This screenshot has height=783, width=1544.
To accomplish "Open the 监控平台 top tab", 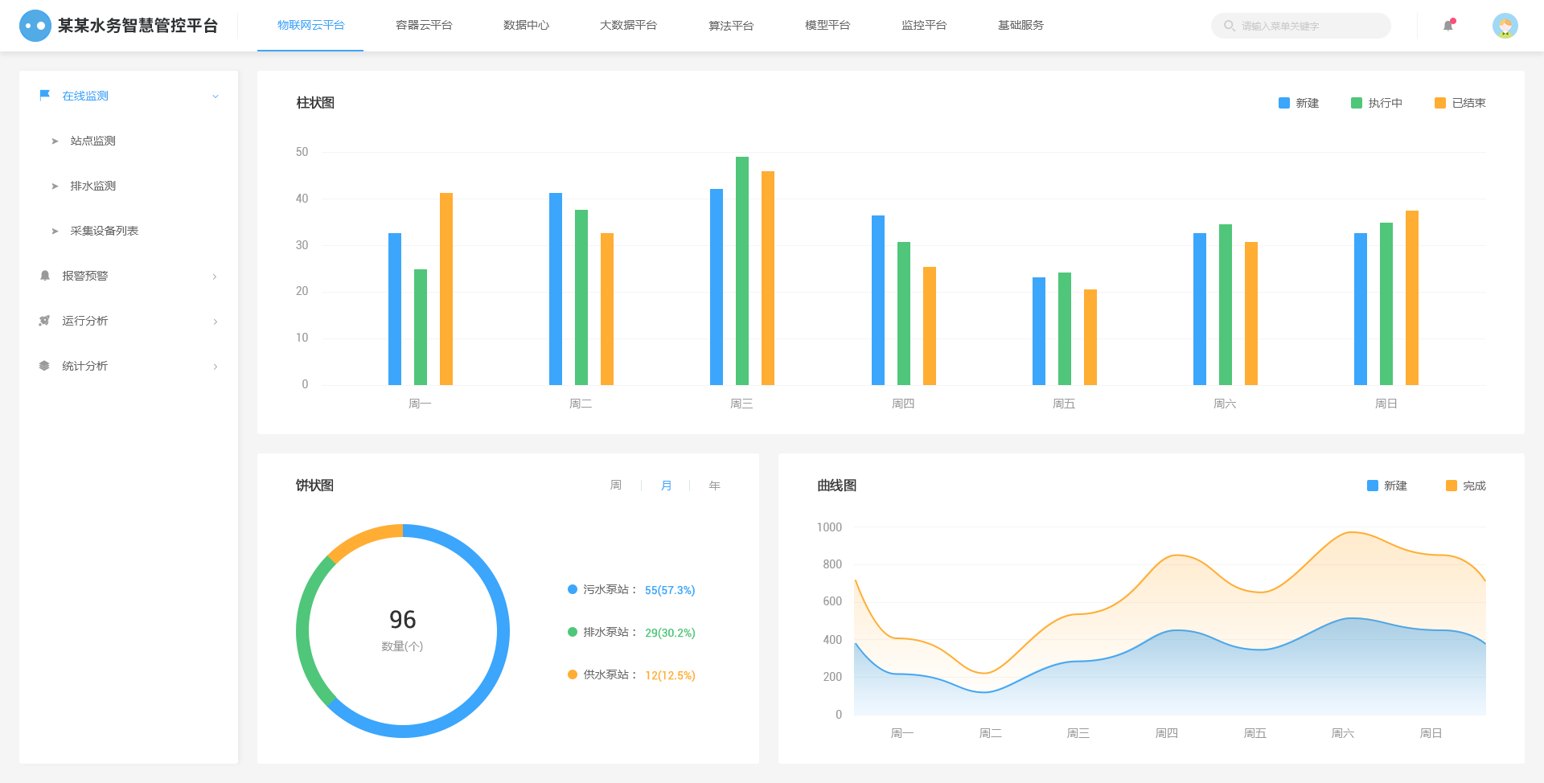I will 924,26.
